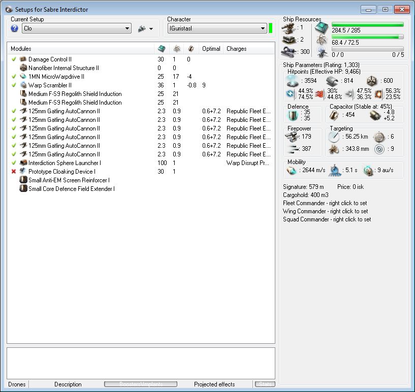
Task: Click the turret firepower icon showing 179
Action: pos(292,137)
